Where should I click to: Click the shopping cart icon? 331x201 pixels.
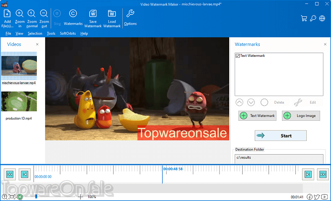[304, 18]
